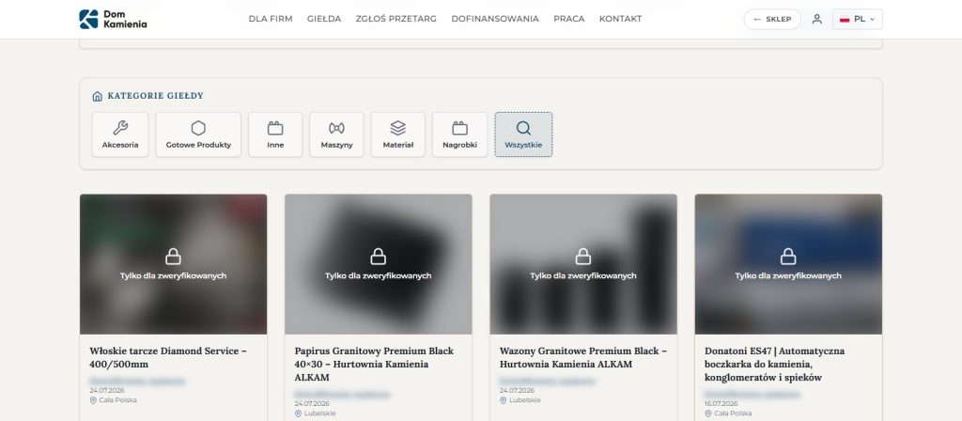Image resolution: width=962 pixels, height=421 pixels.
Task: Go back to SKLEP
Action: [x=772, y=19]
